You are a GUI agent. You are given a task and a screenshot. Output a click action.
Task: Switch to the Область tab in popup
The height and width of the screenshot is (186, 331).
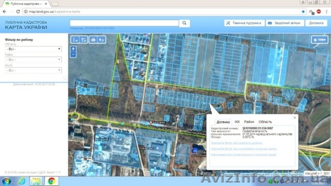265,122
